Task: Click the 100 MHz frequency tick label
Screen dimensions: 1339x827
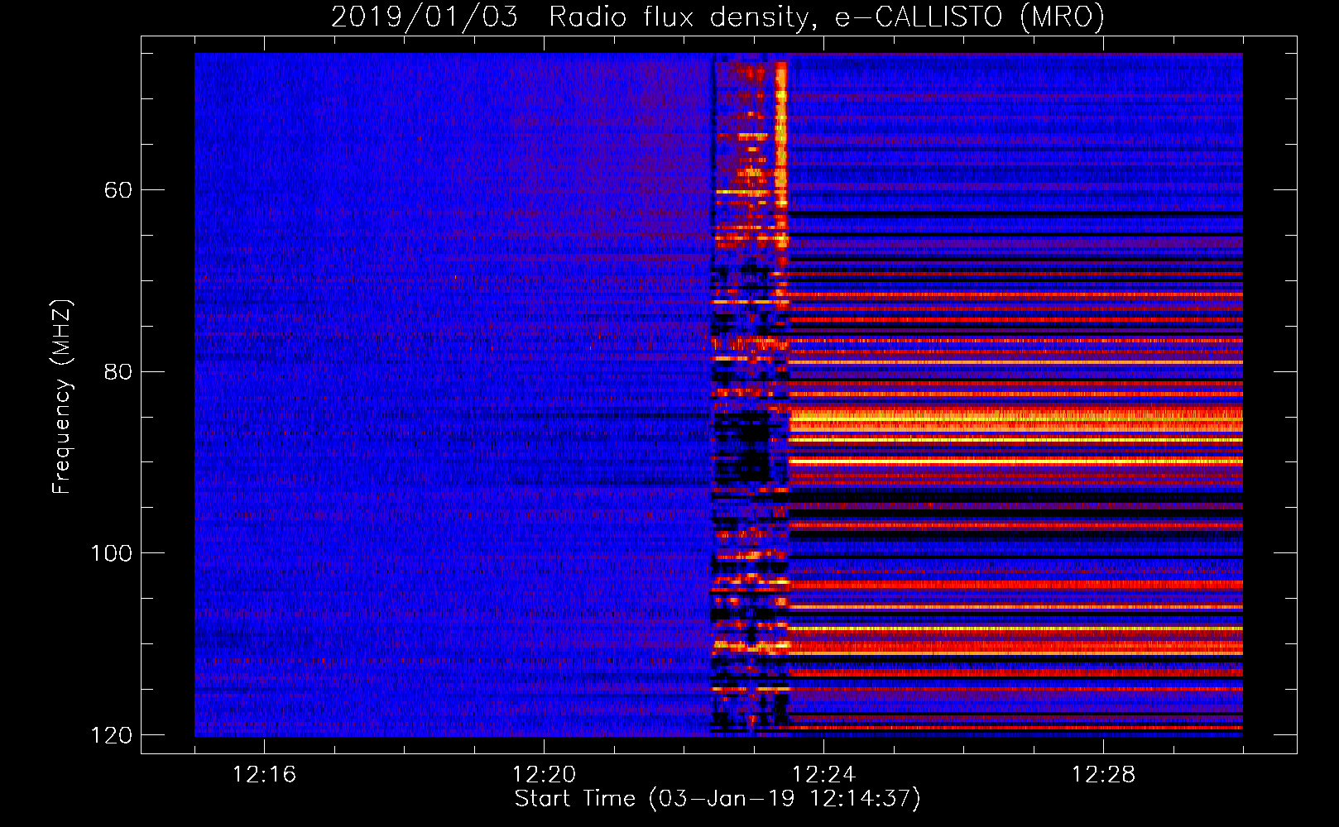Action: 111,553
